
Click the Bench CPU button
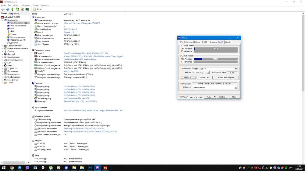(x=188, y=77)
